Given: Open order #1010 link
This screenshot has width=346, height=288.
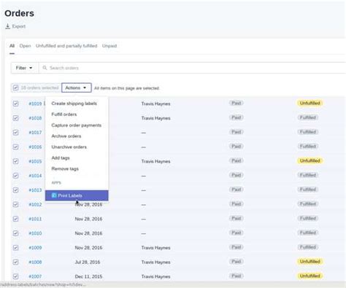Looking at the screenshot, I should tap(35, 233).
